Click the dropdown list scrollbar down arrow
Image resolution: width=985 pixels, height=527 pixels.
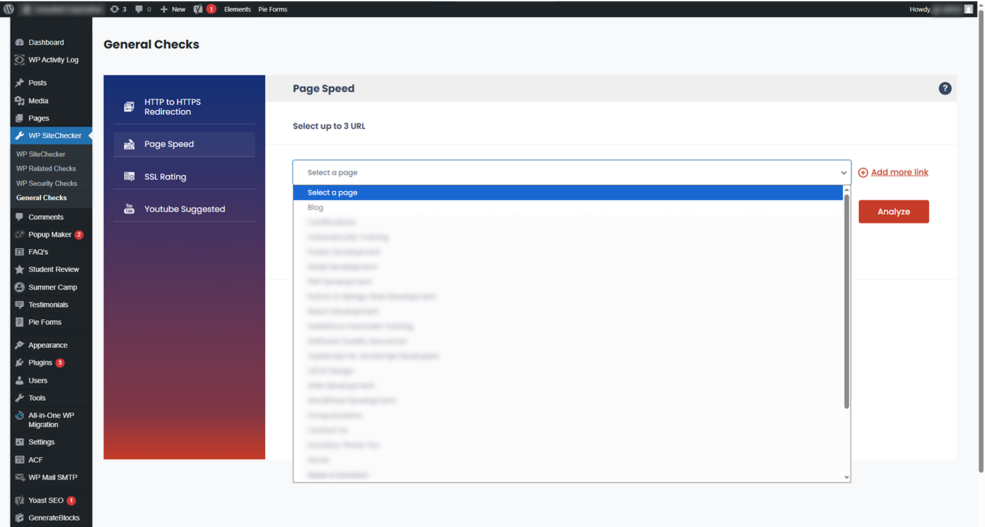click(846, 477)
